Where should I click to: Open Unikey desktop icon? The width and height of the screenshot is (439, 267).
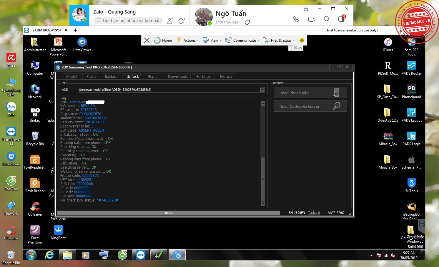35,115
